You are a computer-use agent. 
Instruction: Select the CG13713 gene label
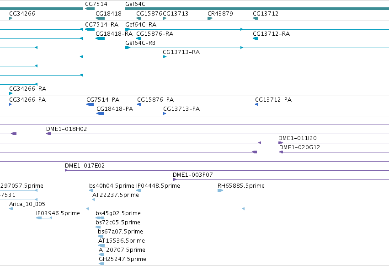click(x=176, y=13)
